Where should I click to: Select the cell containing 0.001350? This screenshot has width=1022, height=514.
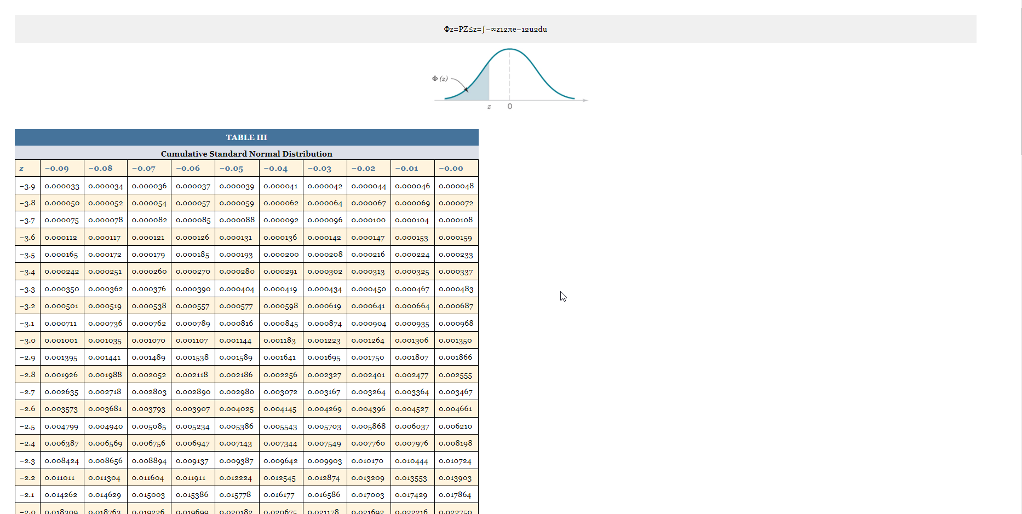tap(456, 340)
